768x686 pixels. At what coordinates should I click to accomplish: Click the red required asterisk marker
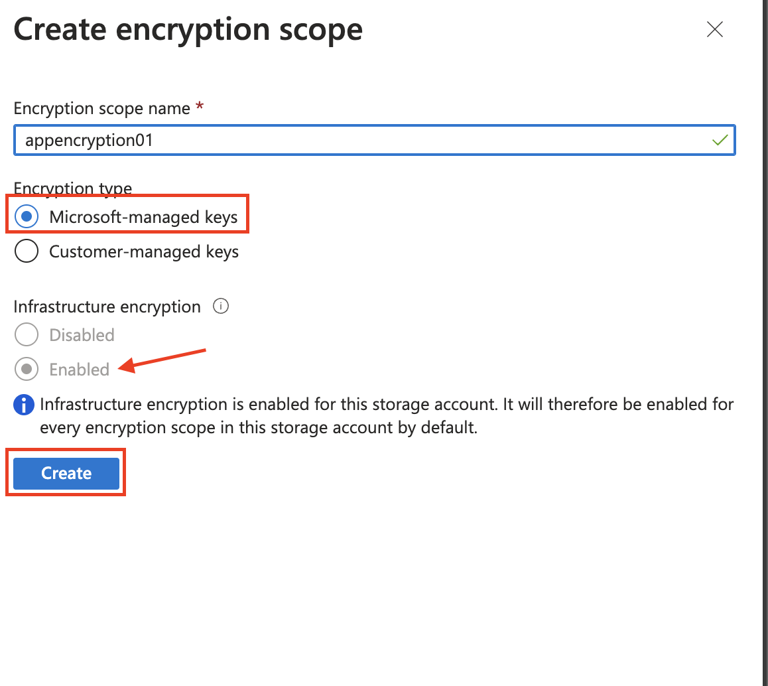coord(200,105)
